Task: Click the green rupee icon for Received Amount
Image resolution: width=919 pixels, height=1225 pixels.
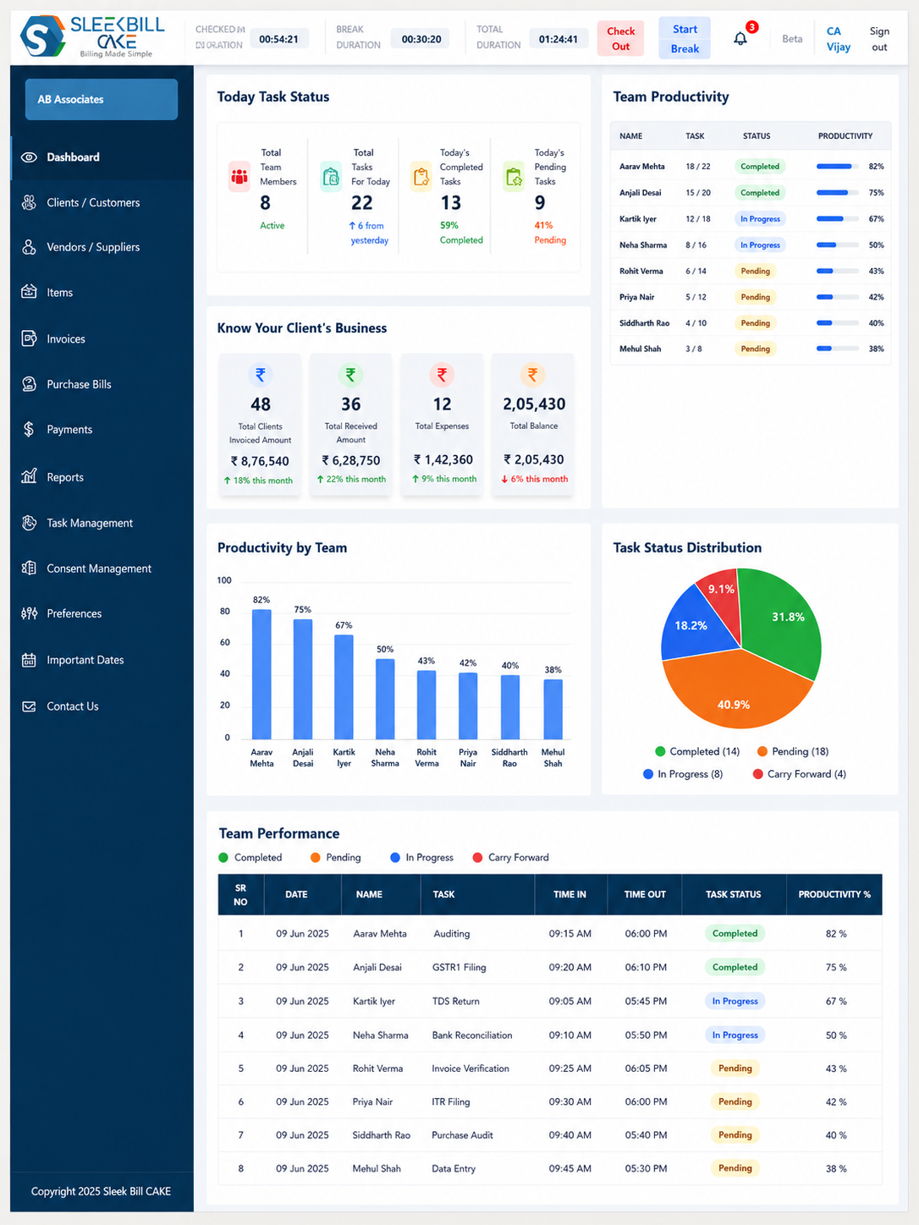Action: coord(350,374)
